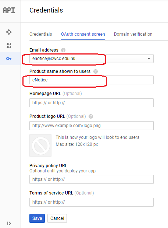Click the API logo icon
168x228 pixels.
click(x=9, y=10)
